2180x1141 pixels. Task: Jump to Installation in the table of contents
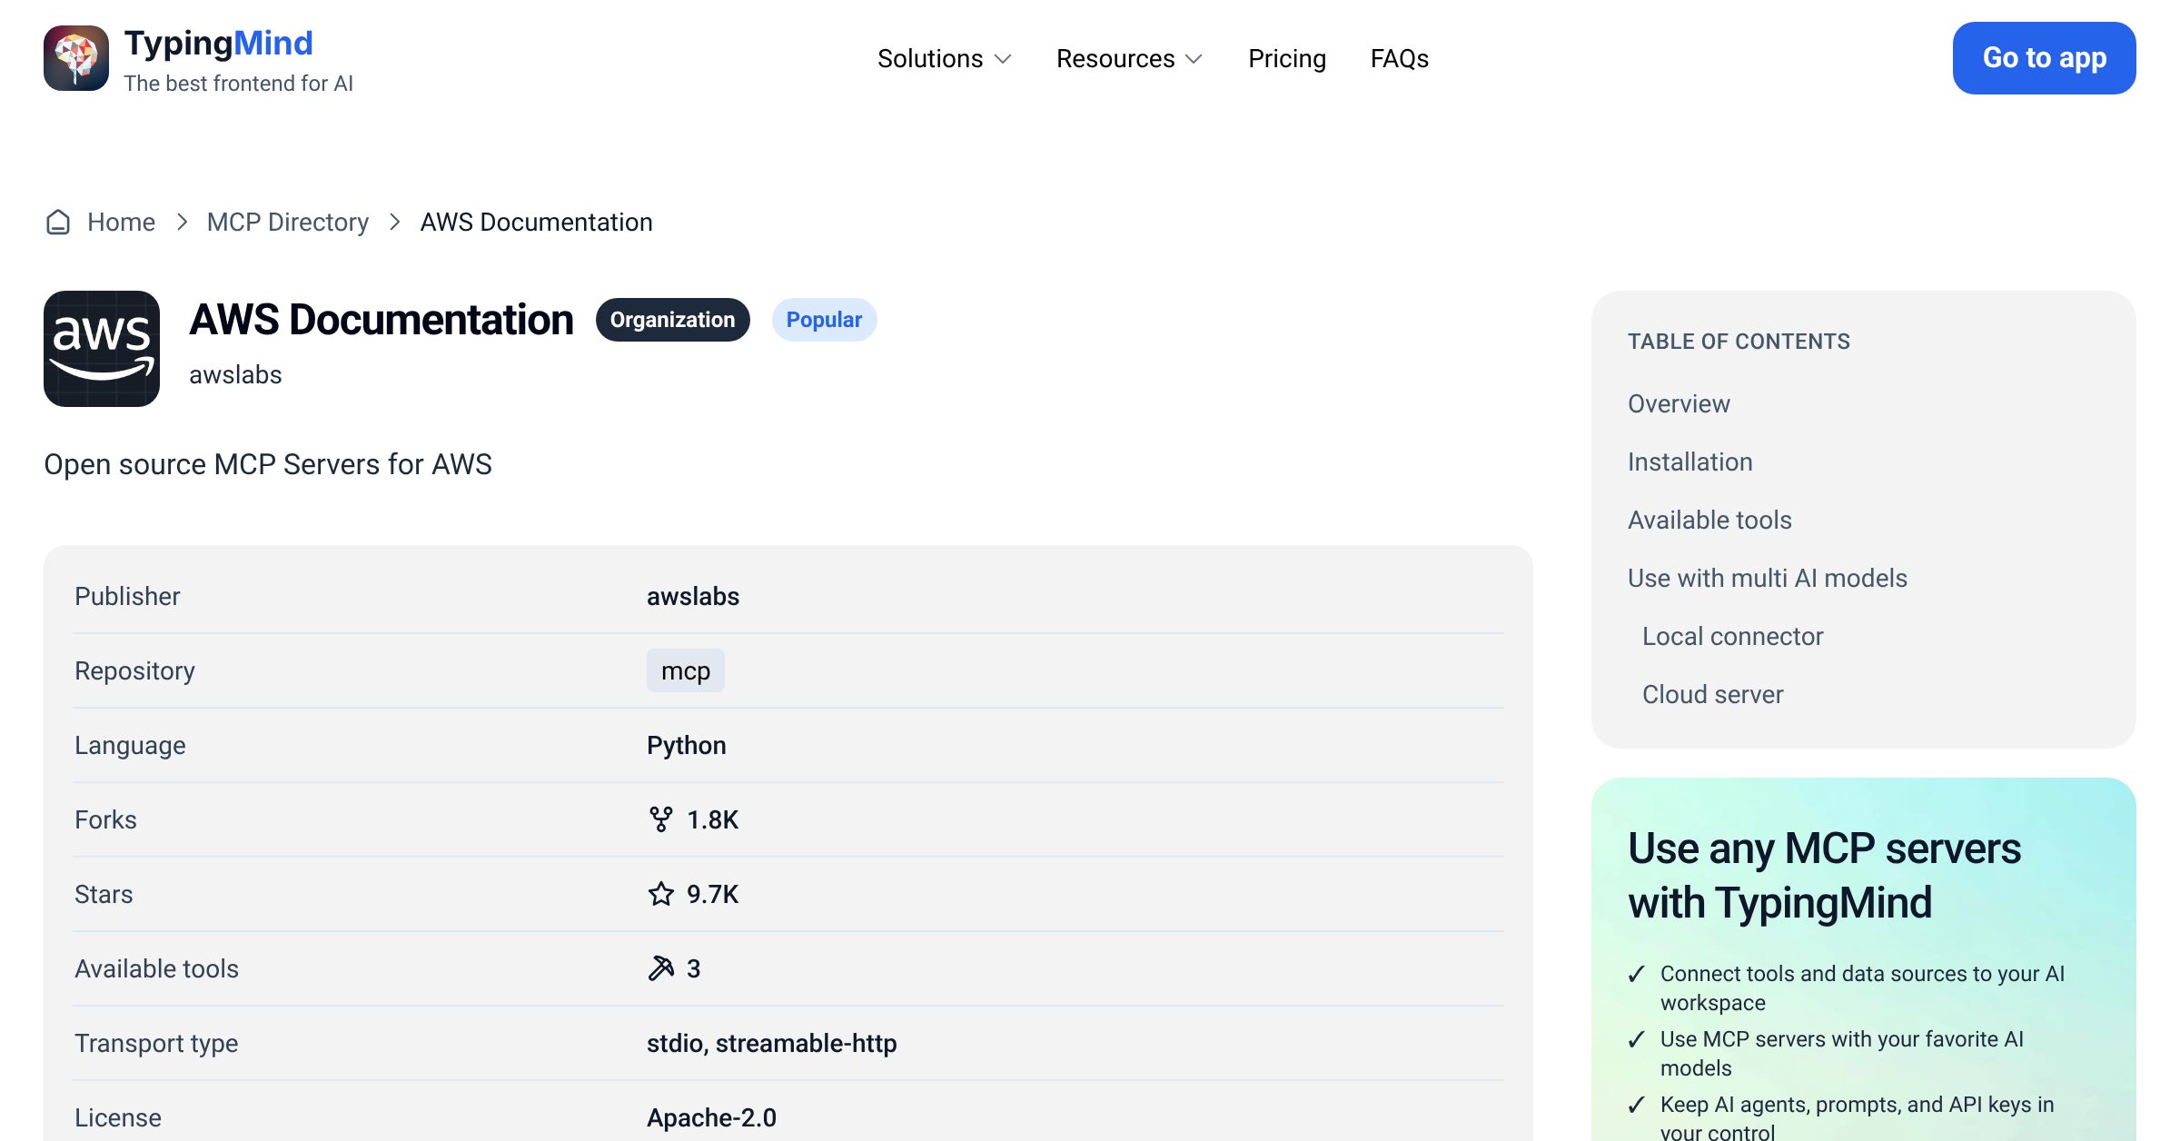pyautogui.click(x=1690, y=462)
